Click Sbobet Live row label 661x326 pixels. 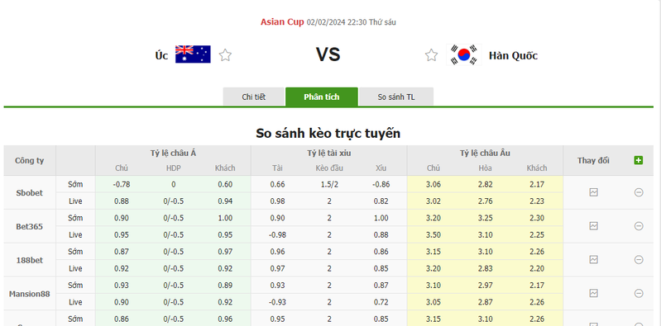[x=75, y=201]
